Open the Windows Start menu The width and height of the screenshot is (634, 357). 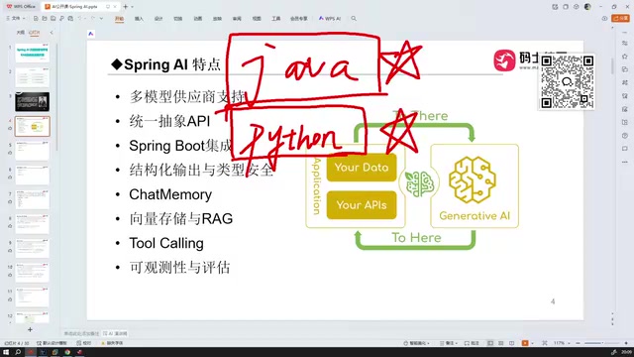pyautogui.click(x=6, y=352)
